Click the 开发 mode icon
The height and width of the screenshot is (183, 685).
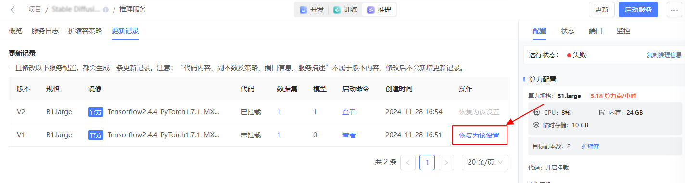pos(303,10)
